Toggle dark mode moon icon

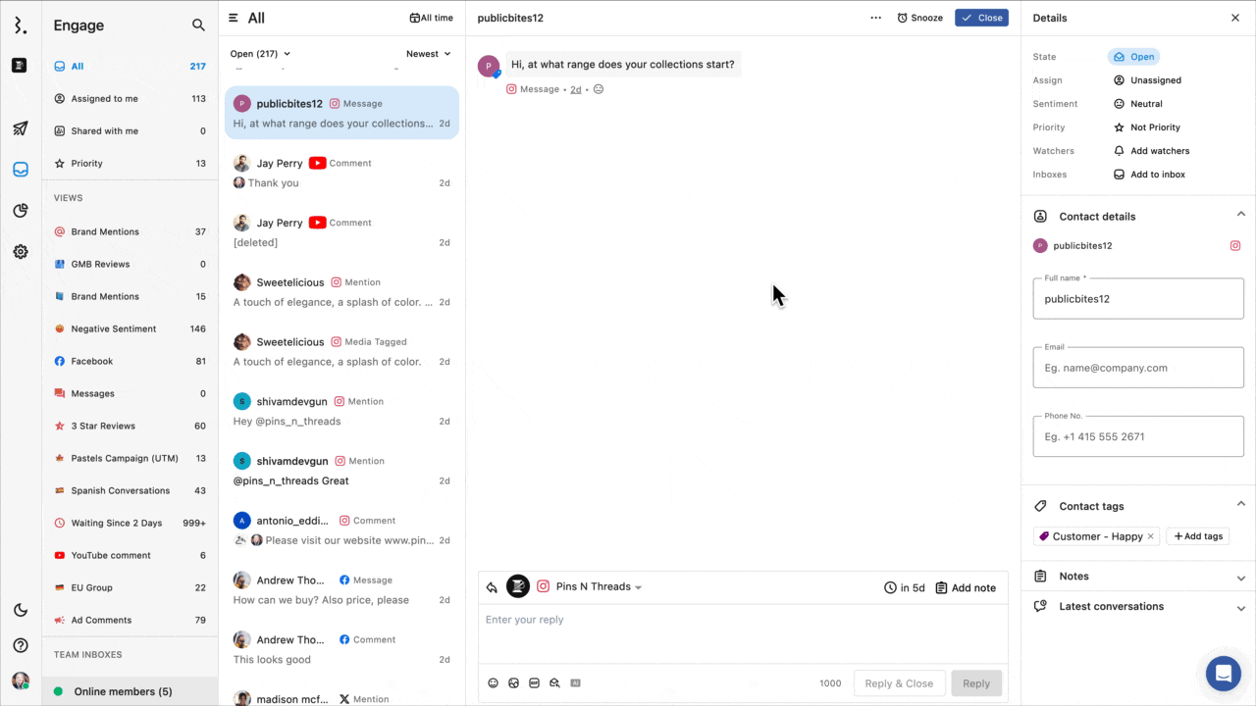pos(21,610)
